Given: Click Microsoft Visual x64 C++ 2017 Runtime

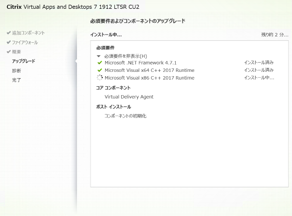Looking at the screenshot, I should [x=149, y=70].
